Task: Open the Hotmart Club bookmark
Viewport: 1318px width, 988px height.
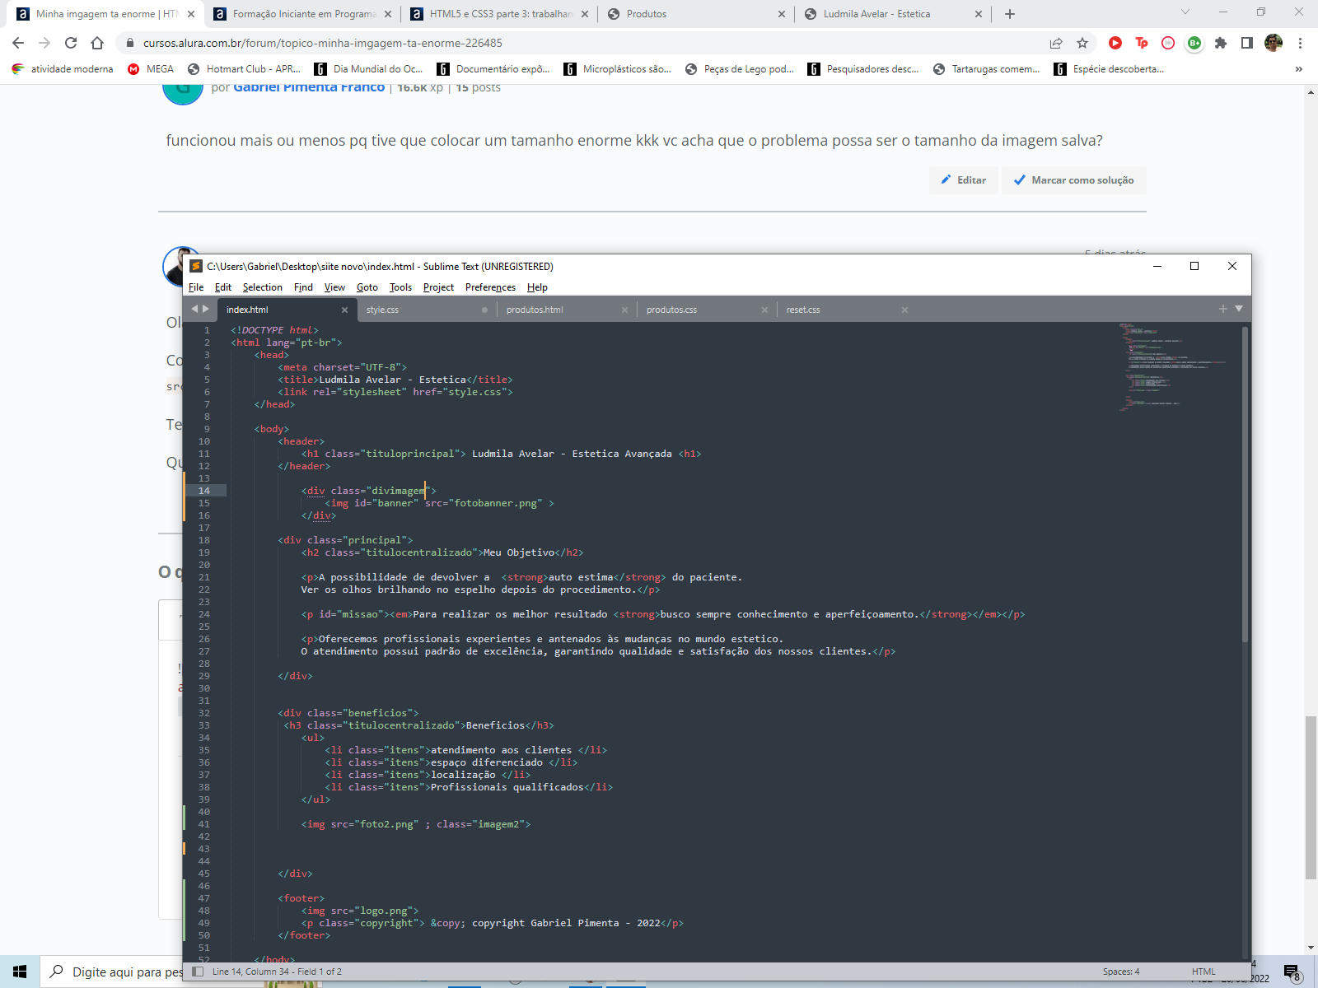Action: (x=245, y=69)
